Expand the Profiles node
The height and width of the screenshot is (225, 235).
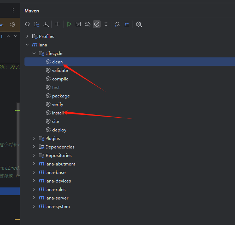click(x=28, y=36)
